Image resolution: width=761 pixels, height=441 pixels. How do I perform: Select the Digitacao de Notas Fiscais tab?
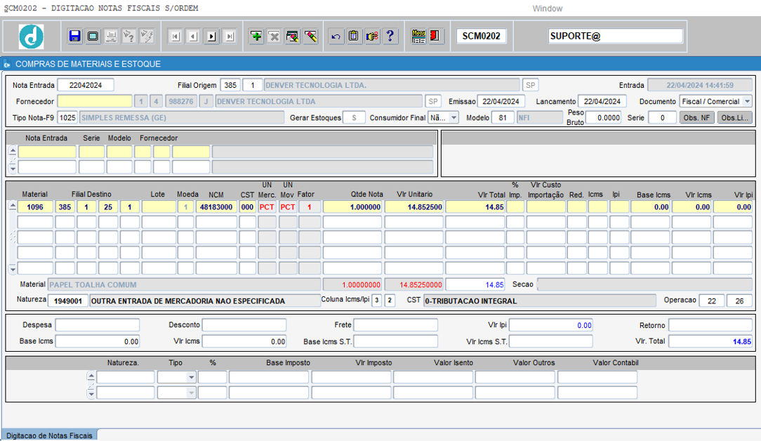tap(49, 435)
